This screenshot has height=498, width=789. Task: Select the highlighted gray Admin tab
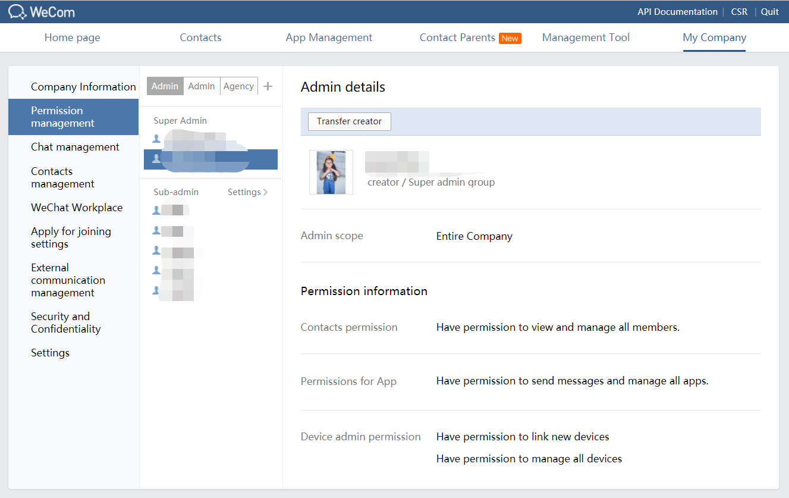[165, 86]
